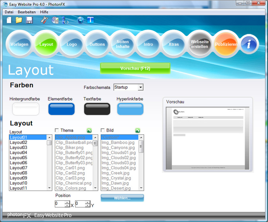Go to the Vorlagen step
The image size is (268, 222).
tap(19, 44)
